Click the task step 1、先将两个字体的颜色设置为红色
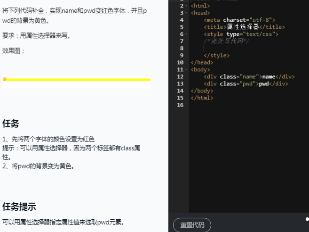This screenshot has width=309, height=232. [48, 139]
